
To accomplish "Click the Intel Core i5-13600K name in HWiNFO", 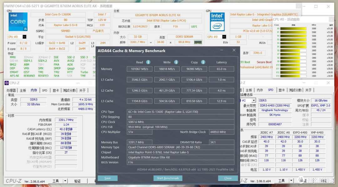I will click(58, 14).
